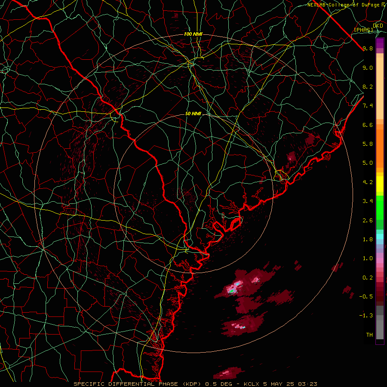Screen dimensions: 387x387
Task: Click the 3.4 color scale label
Action: tap(368, 201)
